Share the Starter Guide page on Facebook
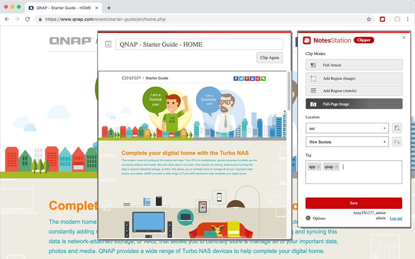 click(x=236, y=78)
